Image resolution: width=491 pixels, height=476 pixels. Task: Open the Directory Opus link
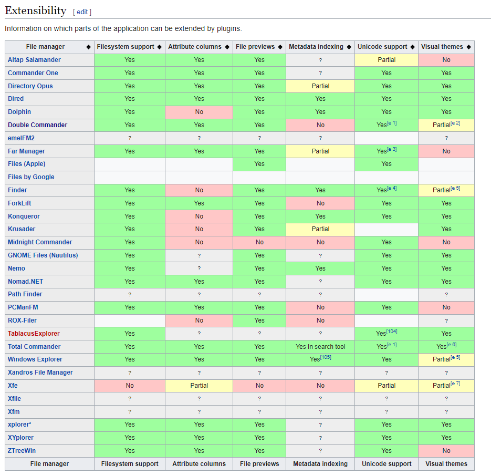30,86
